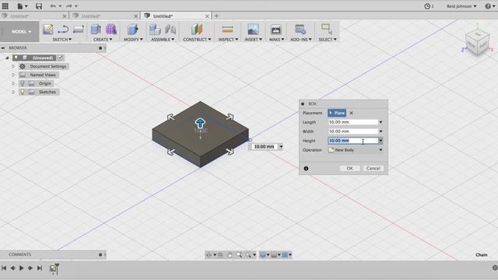Click the Length 50.00 mm input field
Screen dimensions: 498x280
(352, 122)
